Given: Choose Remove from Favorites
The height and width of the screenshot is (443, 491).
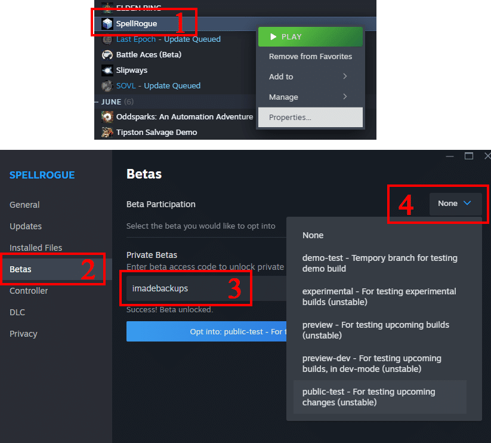Looking at the screenshot, I should (x=310, y=56).
